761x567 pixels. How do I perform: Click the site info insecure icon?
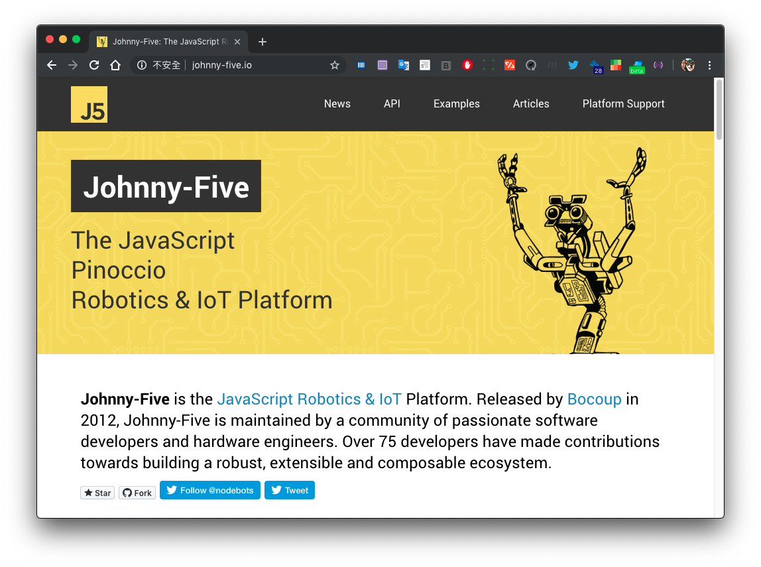coord(142,65)
